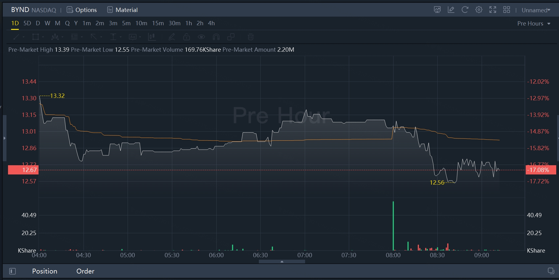Switch to the daily D timeframe
The image size is (559, 280).
point(38,23)
